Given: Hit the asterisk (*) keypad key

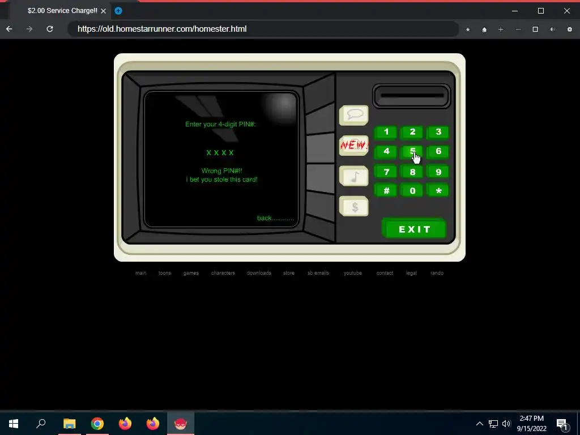Looking at the screenshot, I should (438, 191).
